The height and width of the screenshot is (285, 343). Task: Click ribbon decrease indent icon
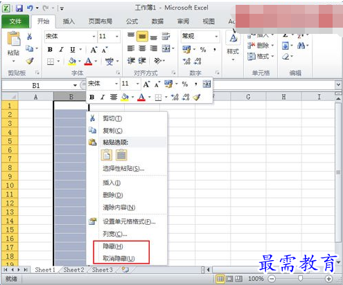coord(131,61)
